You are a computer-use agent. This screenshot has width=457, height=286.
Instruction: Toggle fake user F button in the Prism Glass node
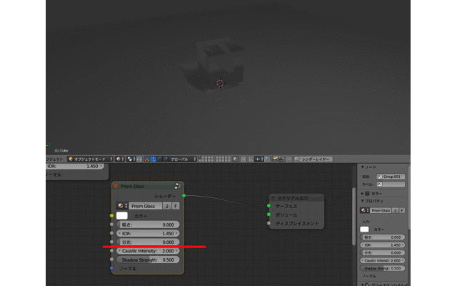[x=176, y=206]
